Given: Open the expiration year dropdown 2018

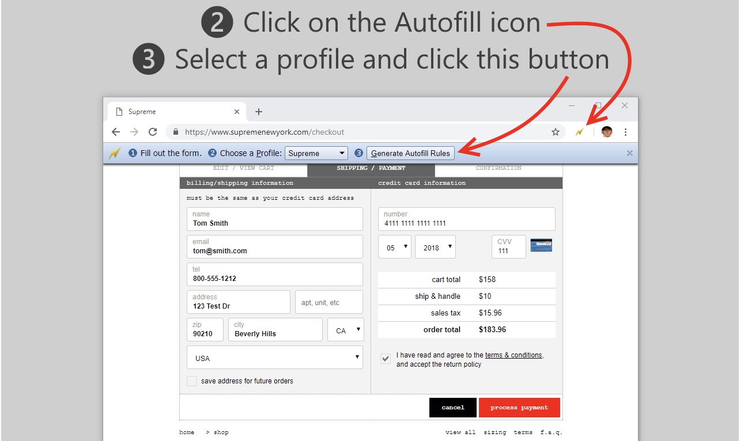Looking at the screenshot, I should click(435, 247).
